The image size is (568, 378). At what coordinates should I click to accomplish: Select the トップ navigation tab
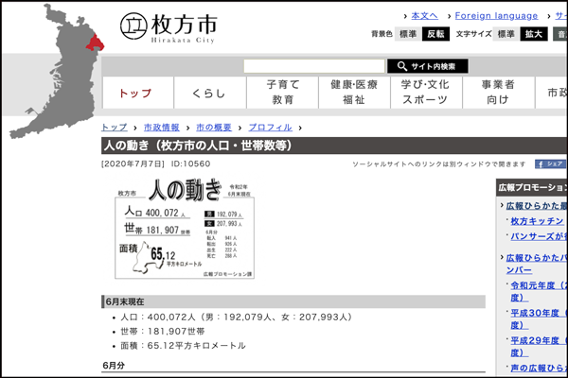tap(137, 93)
